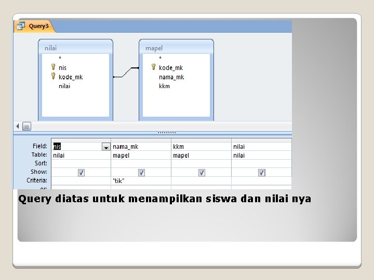Toggle Show checkbox for kkm column
The image size is (374, 280).
tap(202, 172)
